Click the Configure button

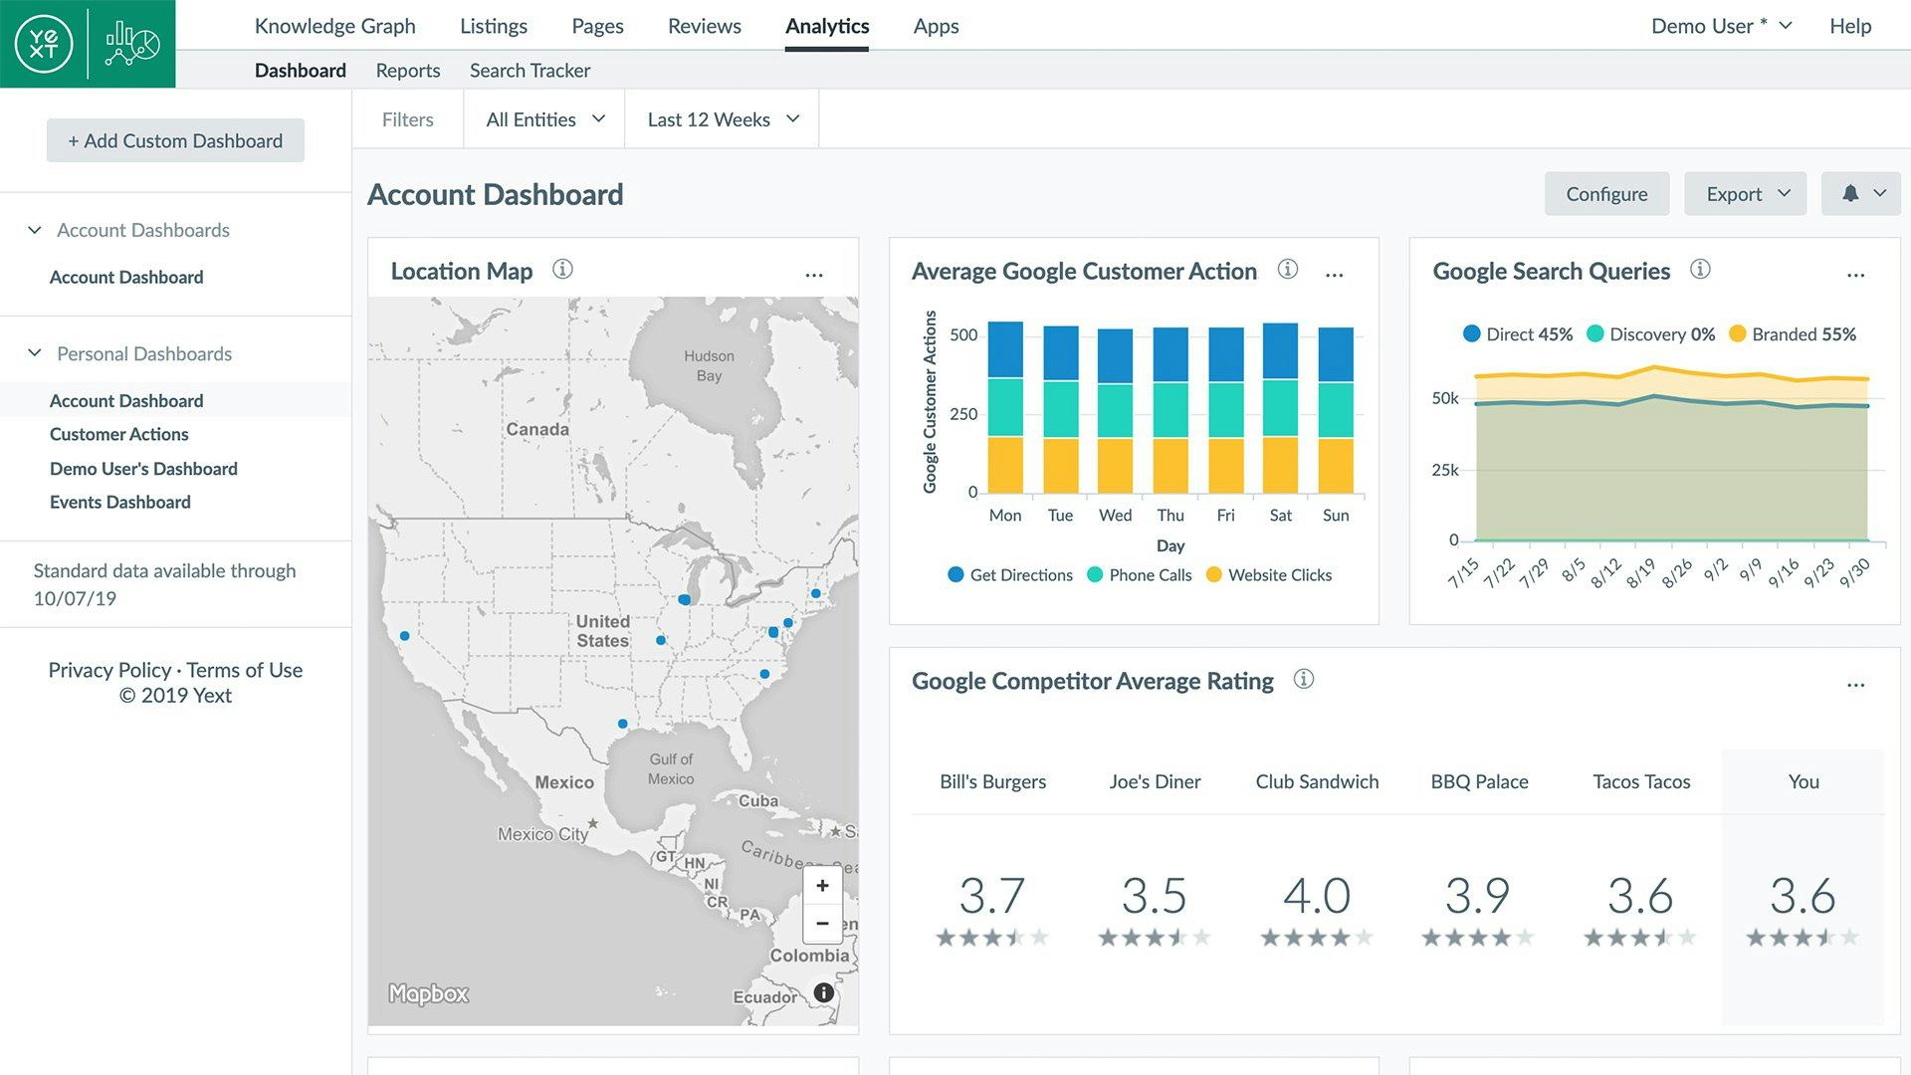[x=1605, y=194]
